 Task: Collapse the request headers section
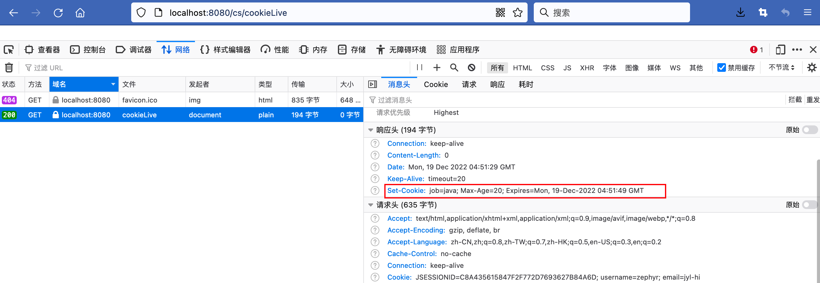coord(370,205)
